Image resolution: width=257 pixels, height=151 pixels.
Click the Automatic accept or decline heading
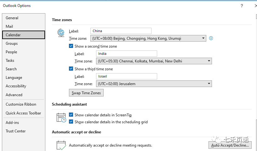click(77, 132)
